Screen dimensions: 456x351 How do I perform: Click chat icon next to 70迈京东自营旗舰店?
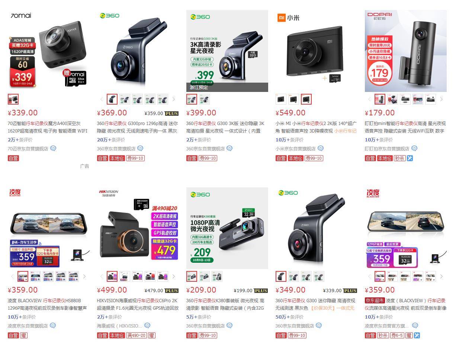[53, 148]
